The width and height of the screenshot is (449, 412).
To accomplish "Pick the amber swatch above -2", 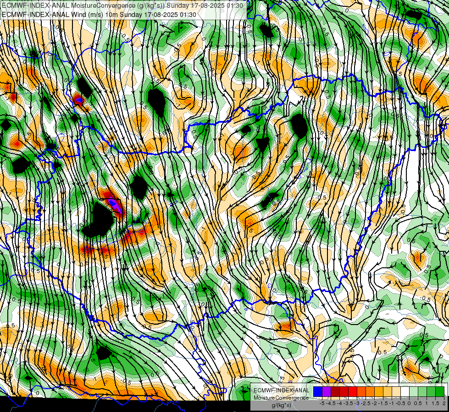I will click(x=378, y=392).
